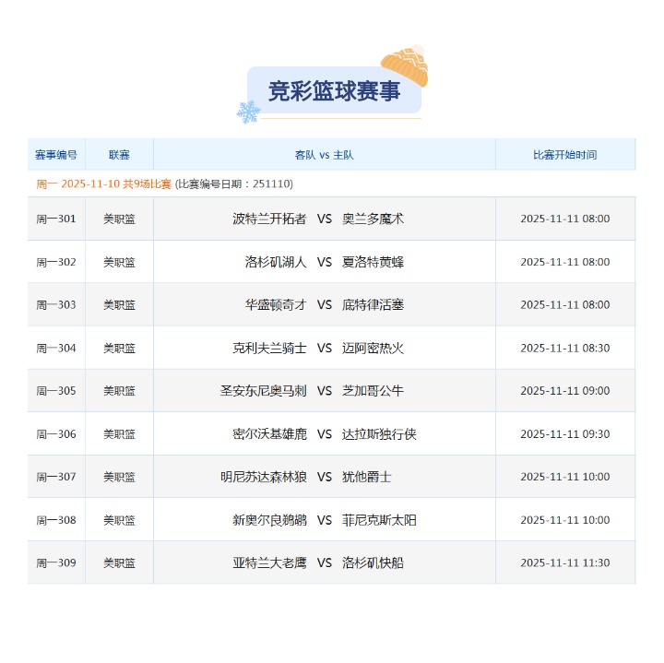Select the 波特兰开拓者 team name
The width and height of the screenshot is (664, 663).
(269, 219)
